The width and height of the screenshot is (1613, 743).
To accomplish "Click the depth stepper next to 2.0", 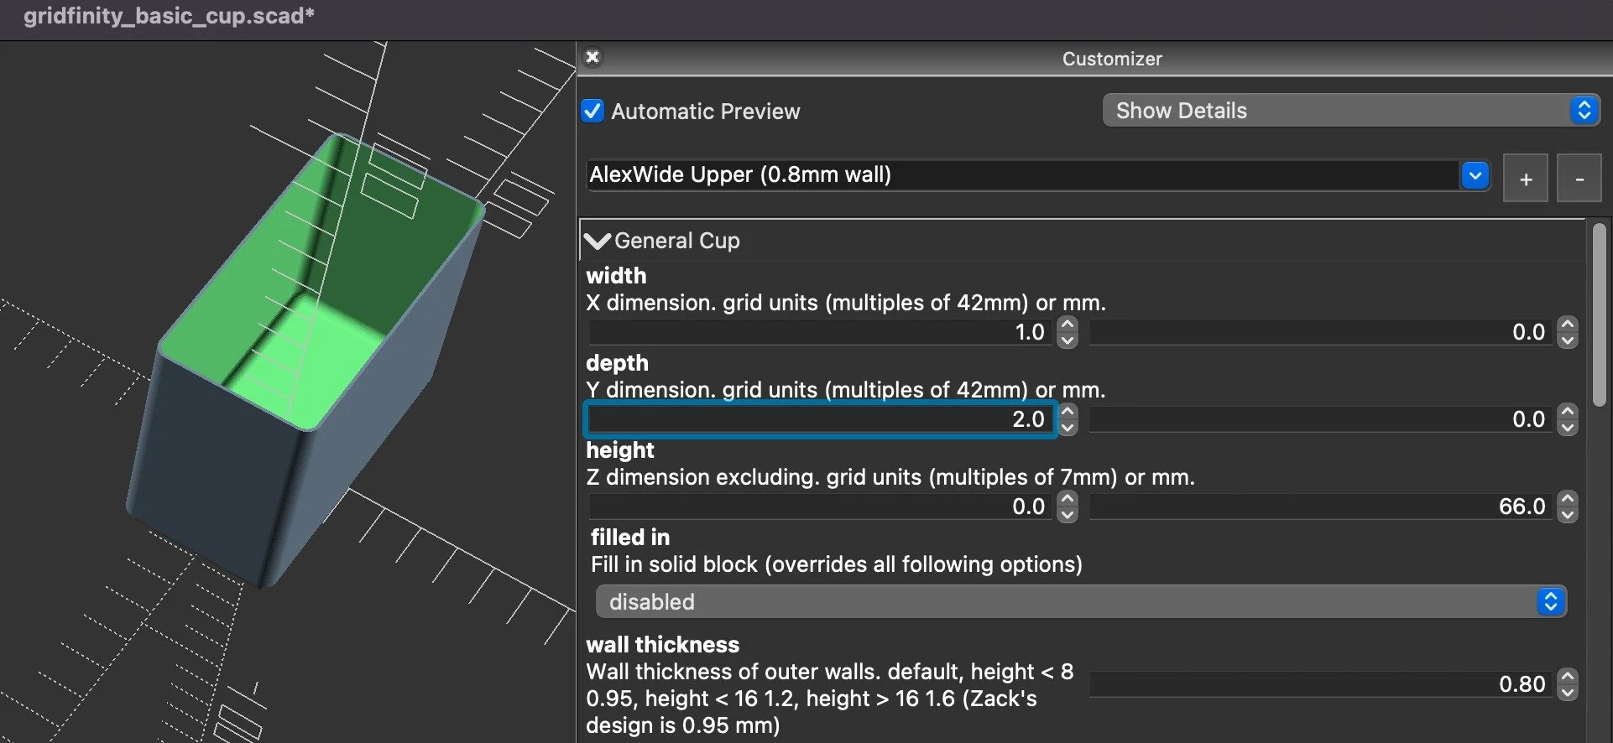I will pos(1068,419).
